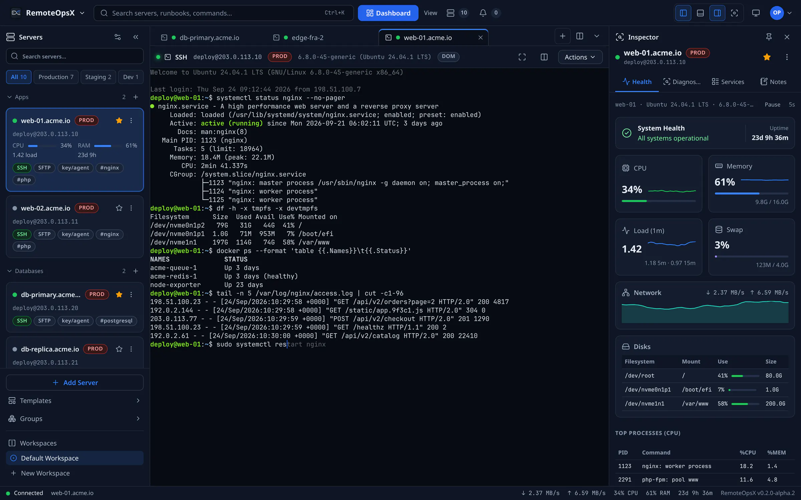Click the focus mode icon in top bar
The width and height of the screenshot is (801, 500).
point(734,13)
